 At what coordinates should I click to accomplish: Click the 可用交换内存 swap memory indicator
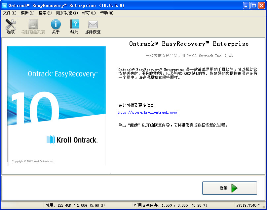(180, 205)
